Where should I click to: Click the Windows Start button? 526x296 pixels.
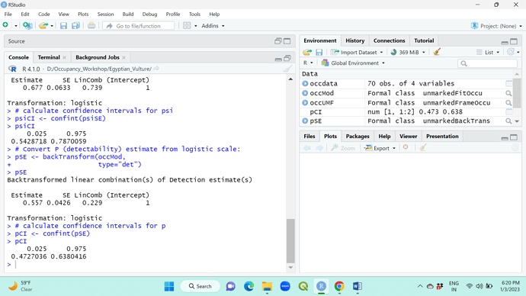(169, 286)
